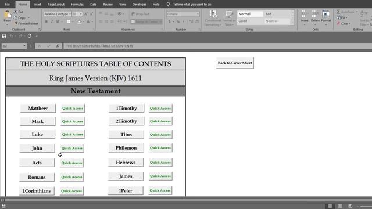Apply the Good cell style
This screenshot has height=209, width=372.
250,21
